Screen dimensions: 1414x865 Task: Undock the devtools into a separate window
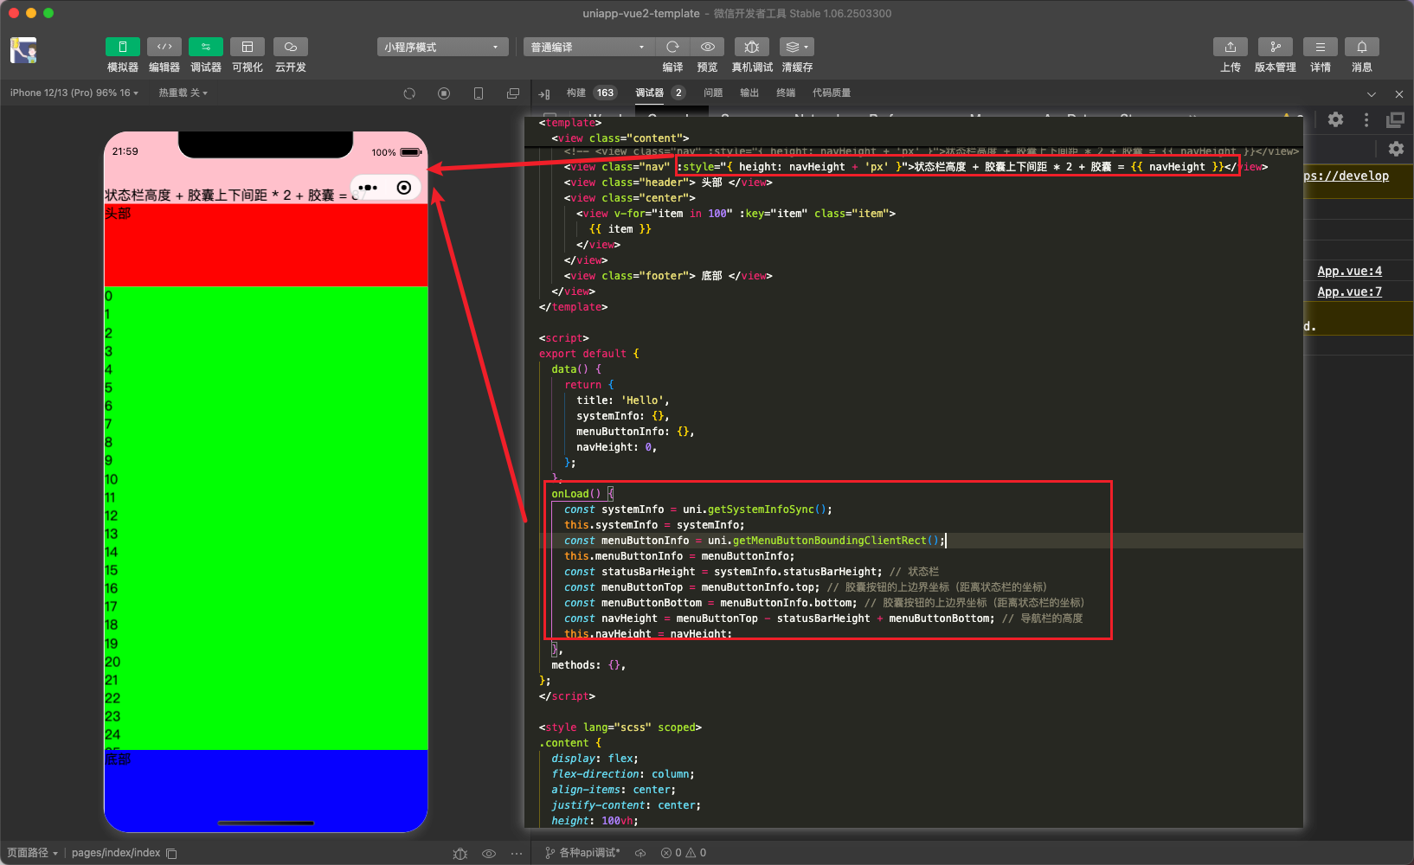(1395, 119)
